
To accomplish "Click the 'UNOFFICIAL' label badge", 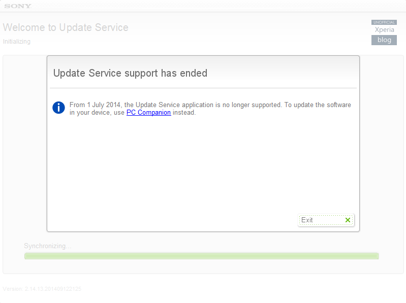I will tap(384, 22).
